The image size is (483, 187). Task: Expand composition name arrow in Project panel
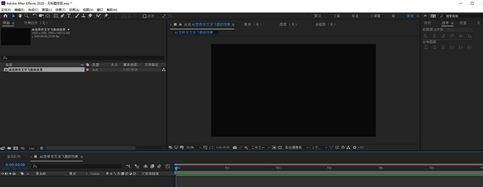tap(69, 30)
